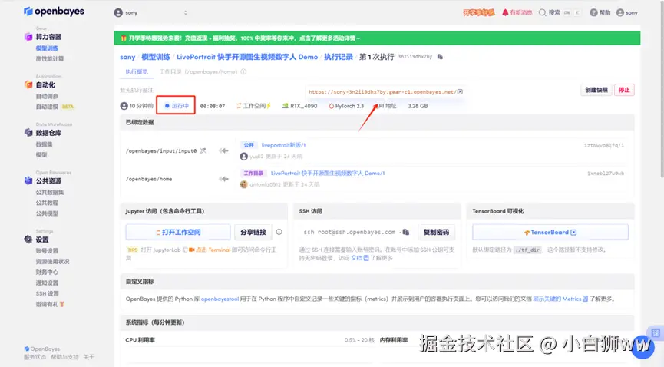Screen dimensions: 664x367
Task: Click 分享链接 button
Action: click(253, 232)
